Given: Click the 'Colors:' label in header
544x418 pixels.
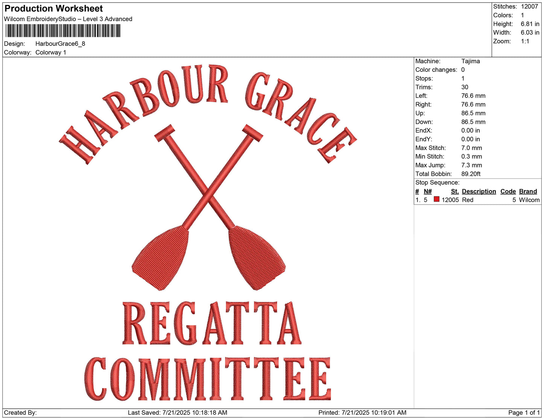Looking at the screenshot, I should coord(503,15).
